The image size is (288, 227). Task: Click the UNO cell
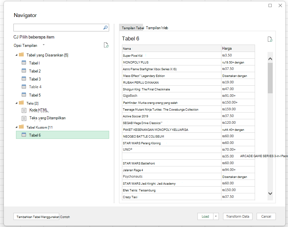click(x=172, y=150)
